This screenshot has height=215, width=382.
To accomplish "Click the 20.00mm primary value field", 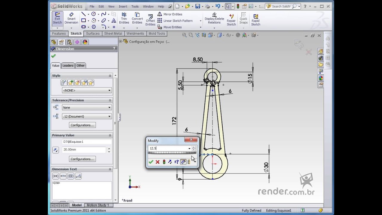I will [84, 150].
